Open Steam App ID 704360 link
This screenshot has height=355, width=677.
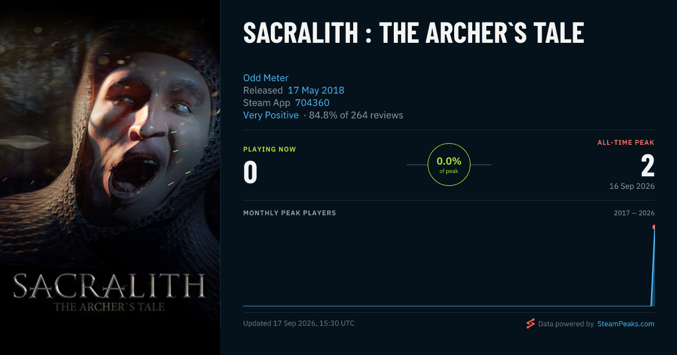coord(312,103)
